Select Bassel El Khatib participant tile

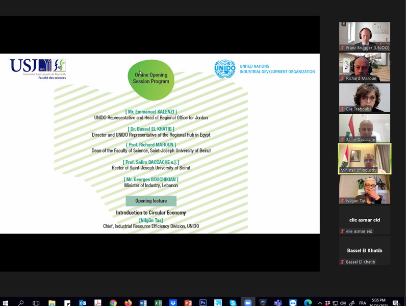[364, 250]
